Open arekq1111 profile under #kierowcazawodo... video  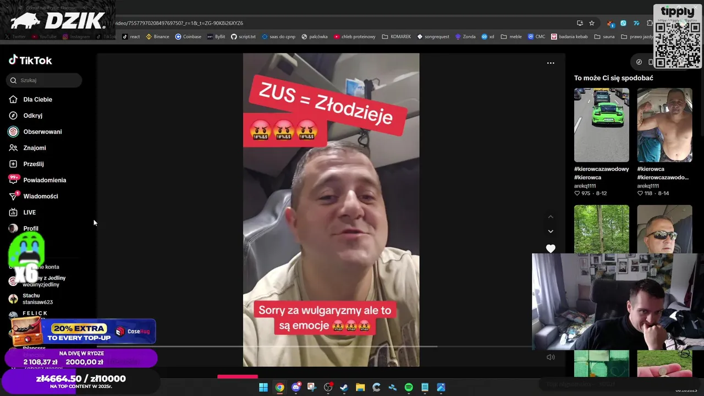(648, 186)
